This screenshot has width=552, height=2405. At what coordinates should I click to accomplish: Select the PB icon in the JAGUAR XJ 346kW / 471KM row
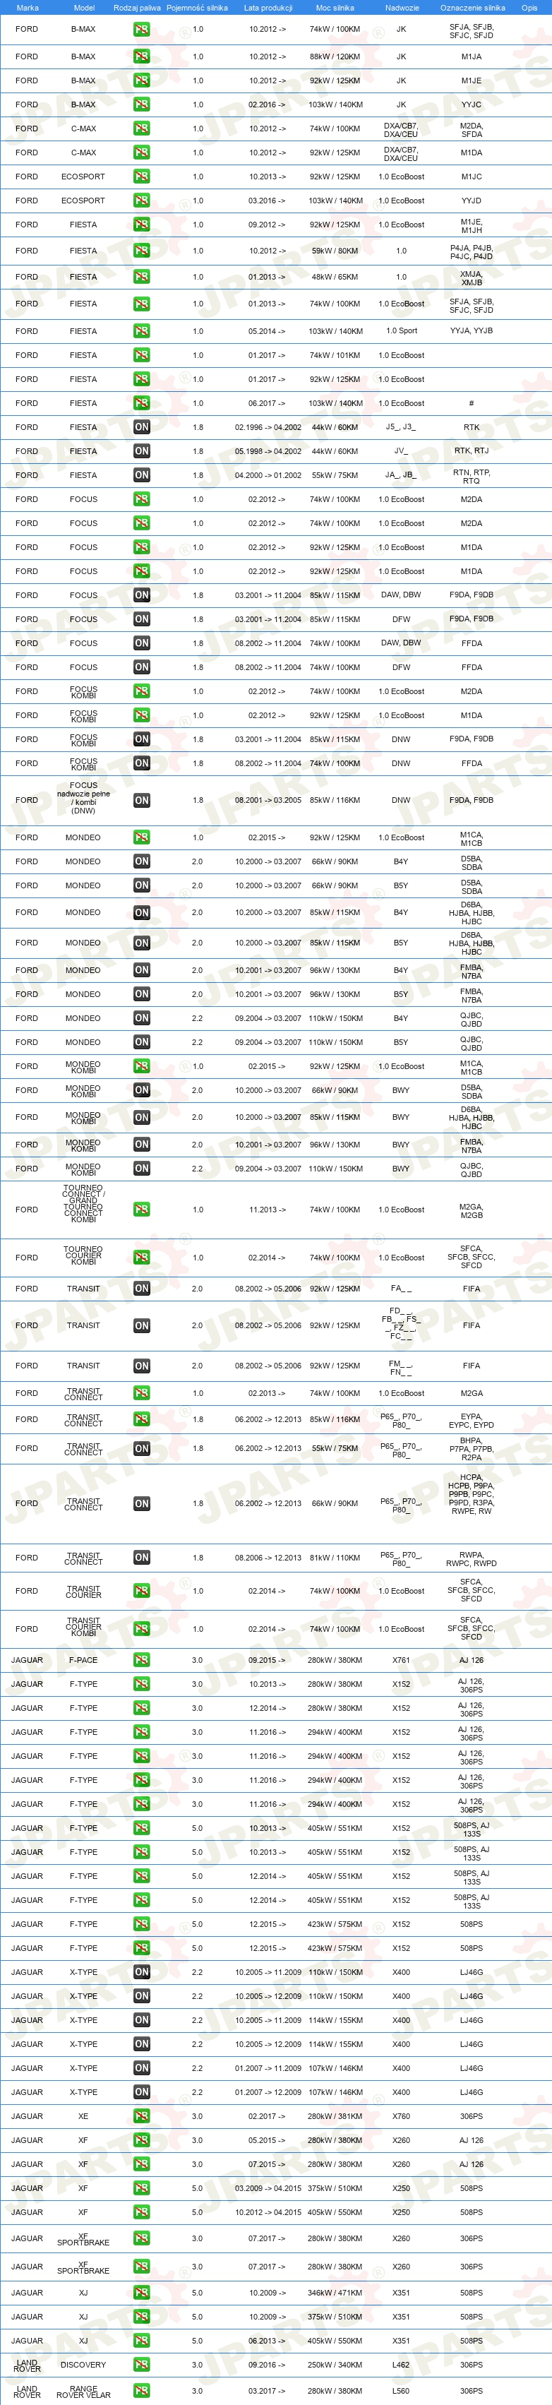coord(141,2293)
